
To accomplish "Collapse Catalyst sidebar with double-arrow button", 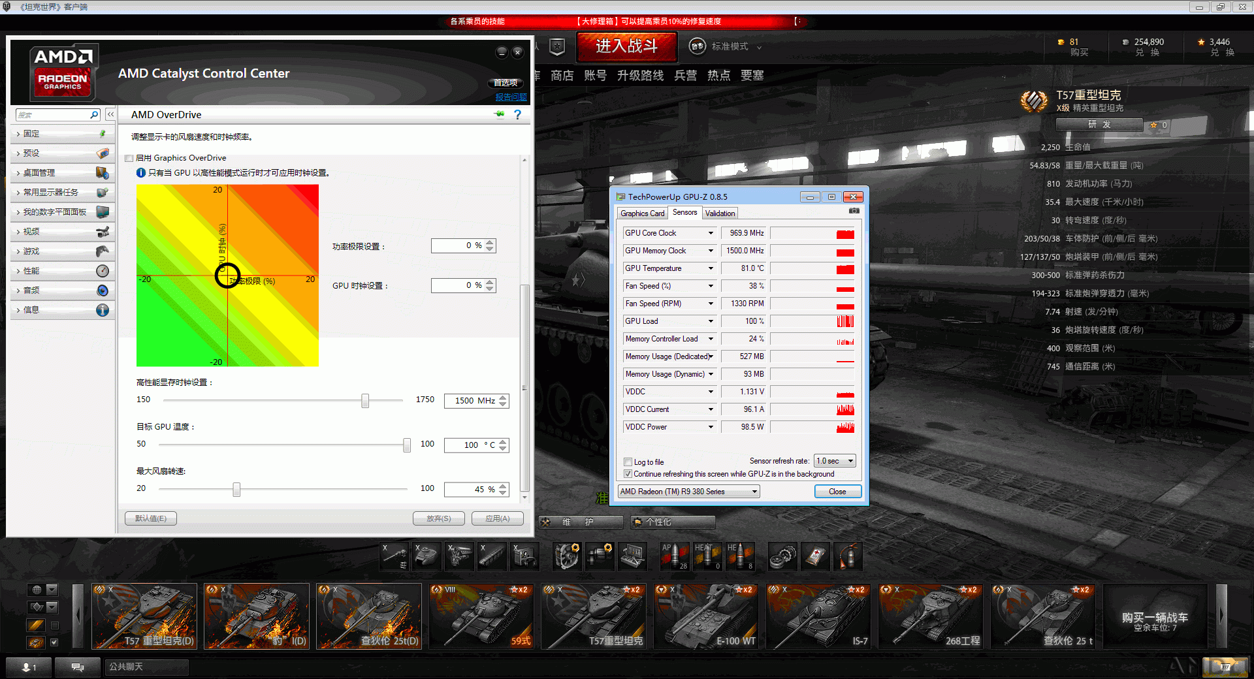I will [110, 114].
